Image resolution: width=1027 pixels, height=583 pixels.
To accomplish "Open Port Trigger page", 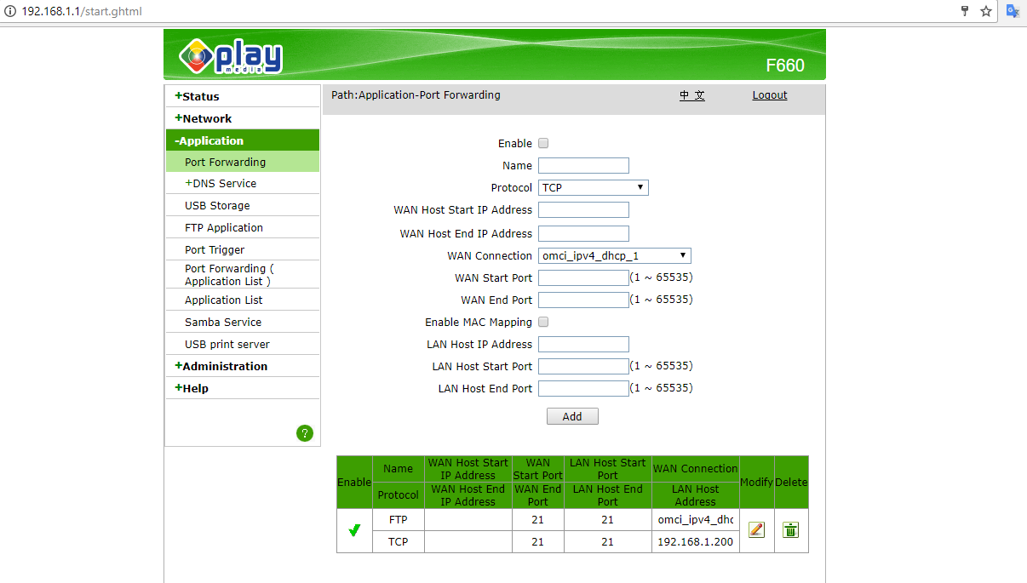I will pos(215,249).
